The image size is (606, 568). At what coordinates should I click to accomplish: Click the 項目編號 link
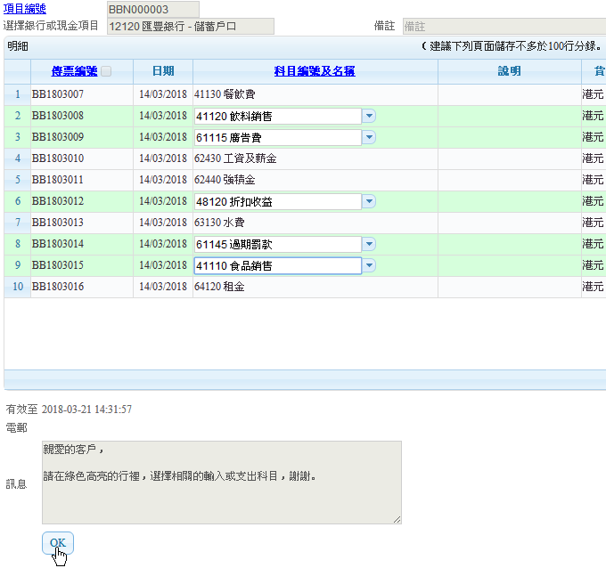27,9
